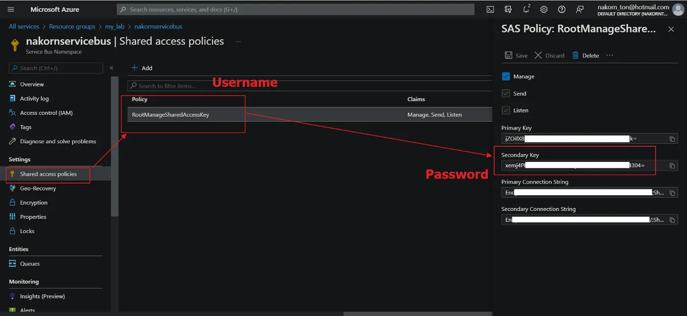The width and height of the screenshot is (687, 316).
Task: Click the horizontal scrollbar at bottom
Action: coord(417,314)
